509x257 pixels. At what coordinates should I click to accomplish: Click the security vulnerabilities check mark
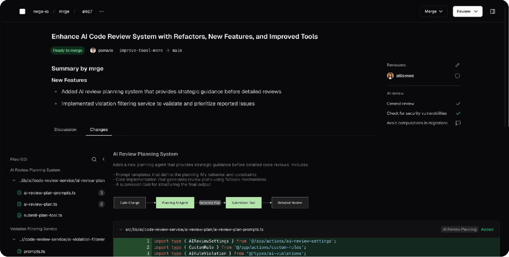[458, 113]
